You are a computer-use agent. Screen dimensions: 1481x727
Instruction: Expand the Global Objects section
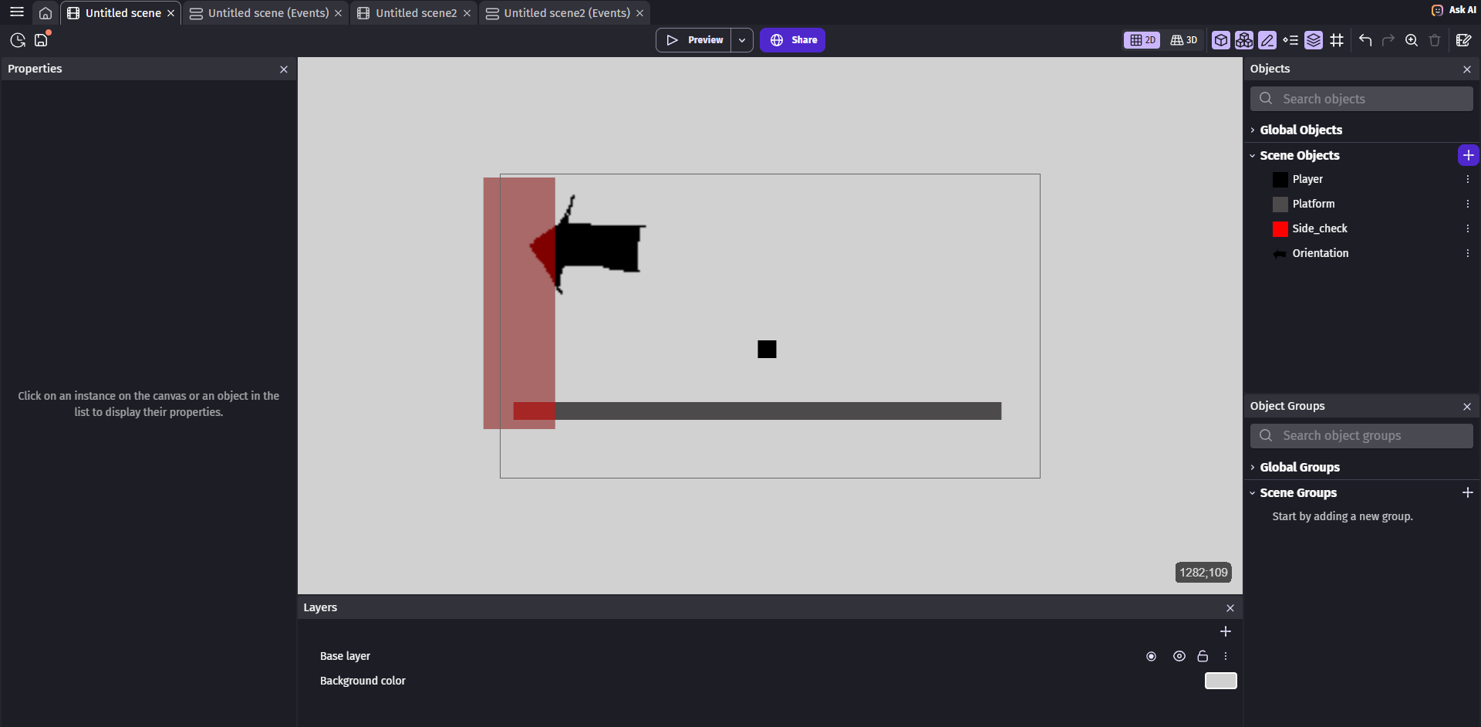pos(1301,130)
